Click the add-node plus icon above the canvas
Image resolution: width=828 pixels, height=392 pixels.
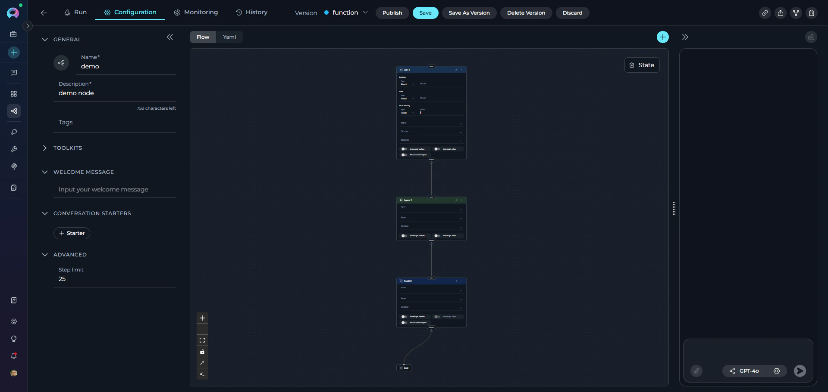663,37
